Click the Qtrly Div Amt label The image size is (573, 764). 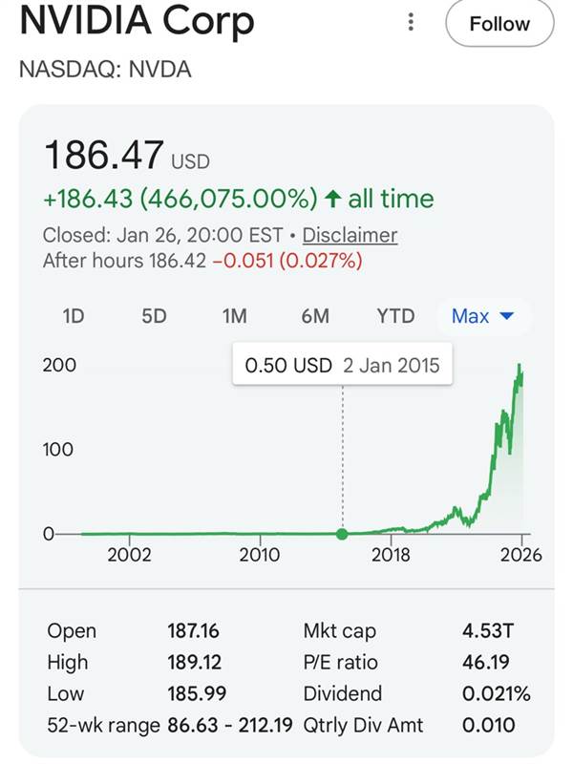[x=363, y=725]
